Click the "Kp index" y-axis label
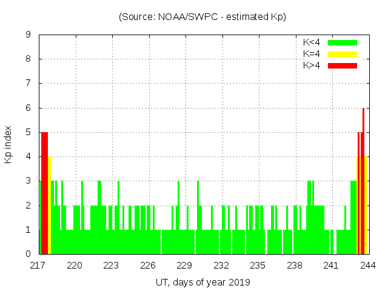The image size is (388, 291). pos(8,145)
